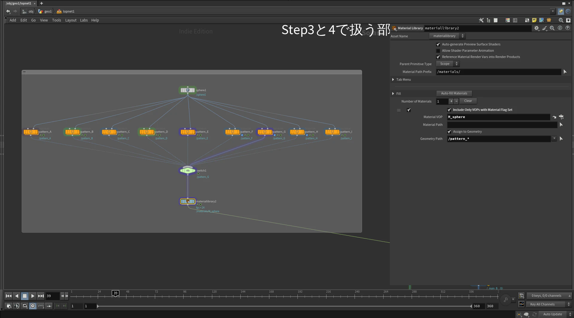Open Key All Channels dropdown

(x=549, y=304)
